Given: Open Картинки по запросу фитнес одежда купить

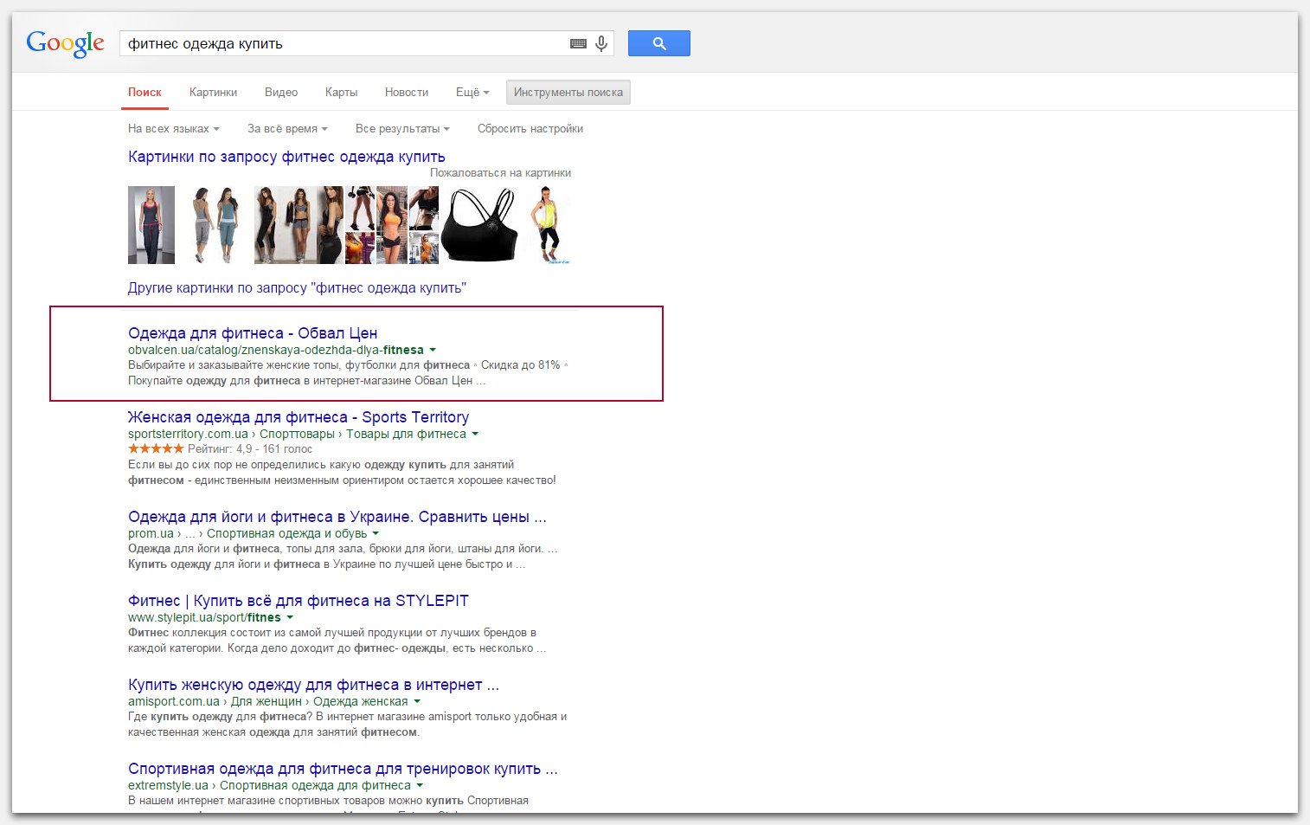Looking at the screenshot, I should click(286, 157).
